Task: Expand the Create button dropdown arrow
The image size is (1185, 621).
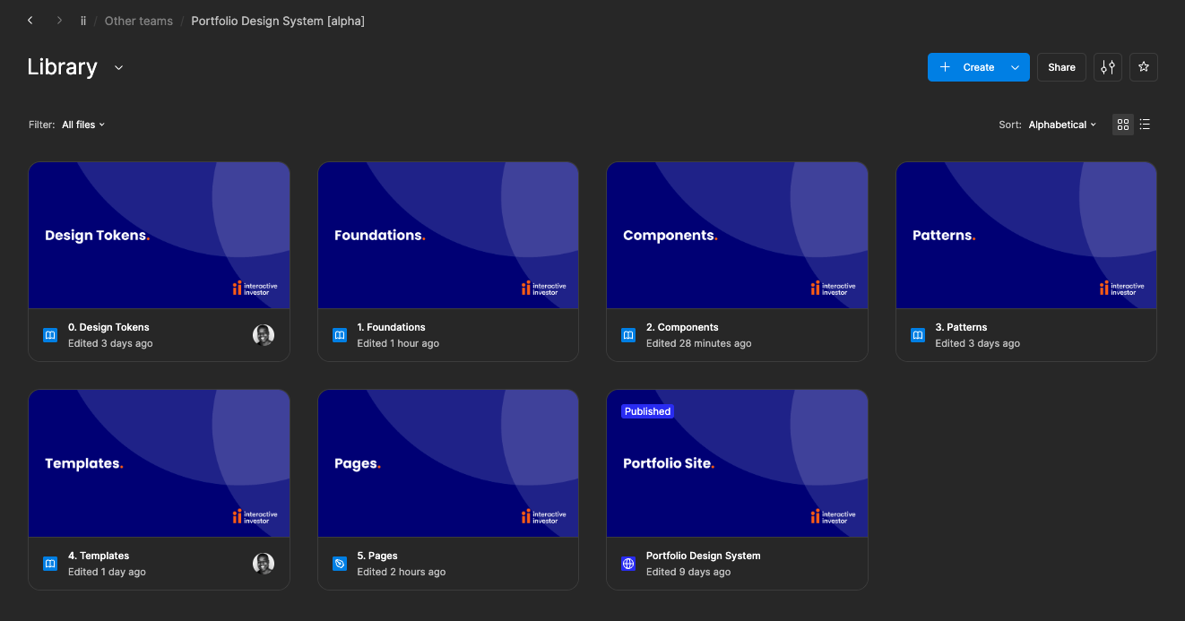Action: pyautogui.click(x=1015, y=67)
